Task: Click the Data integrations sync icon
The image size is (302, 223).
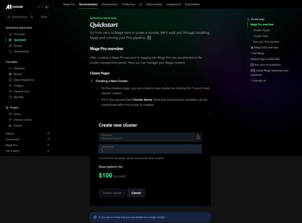Action: (10, 80)
